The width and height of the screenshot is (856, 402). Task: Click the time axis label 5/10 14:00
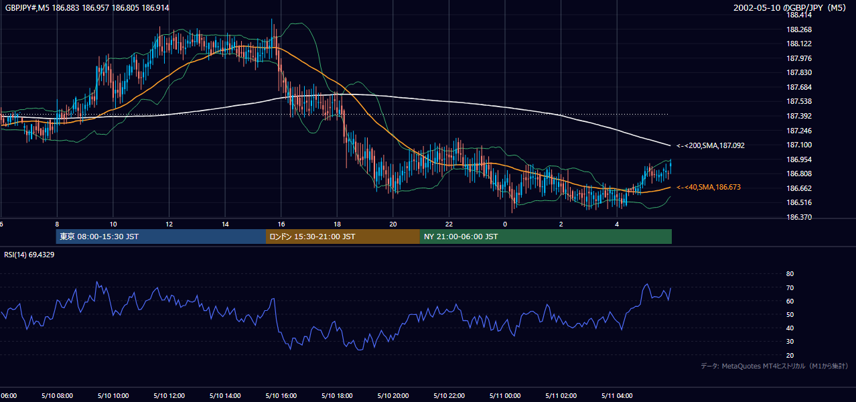pos(224,396)
